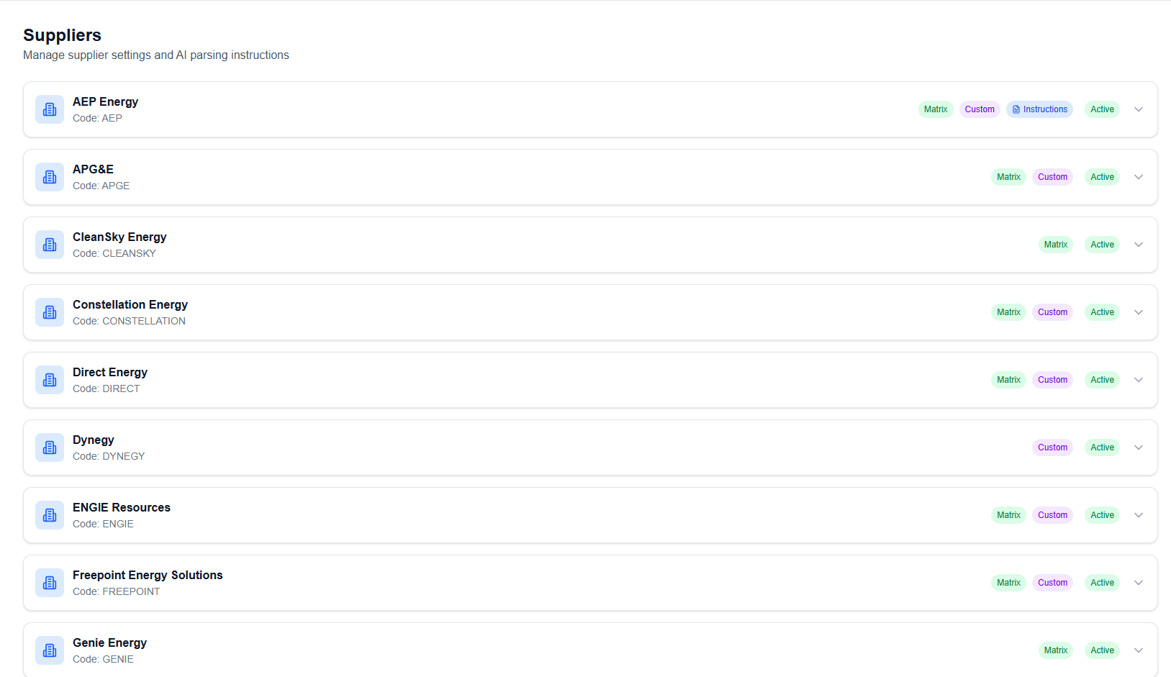The height and width of the screenshot is (677, 1171).
Task: Expand the ENGIE Resources chevron
Action: coord(1139,515)
